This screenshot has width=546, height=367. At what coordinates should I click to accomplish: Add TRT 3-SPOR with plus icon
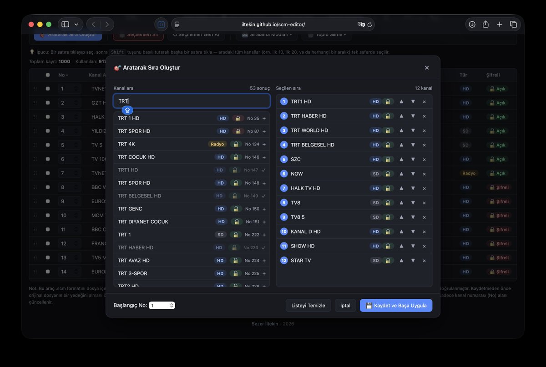coord(264,273)
